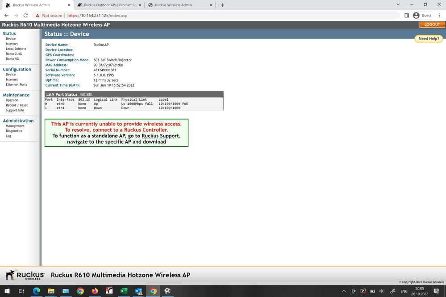Viewport: 446px width, 297px height.
Task: Open a new tab with plus icon
Action: tap(222, 5)
